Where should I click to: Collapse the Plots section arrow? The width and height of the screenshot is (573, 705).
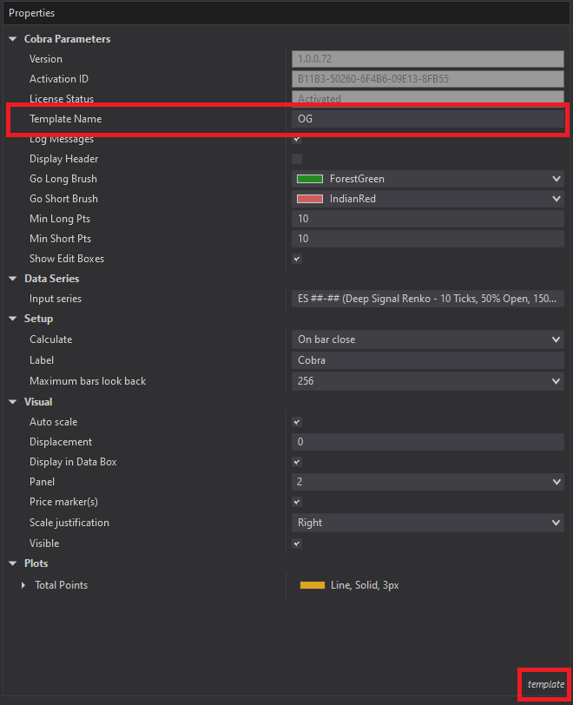14,563
